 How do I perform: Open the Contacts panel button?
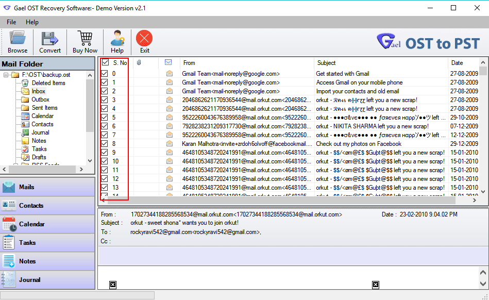(x=47, y=206)
